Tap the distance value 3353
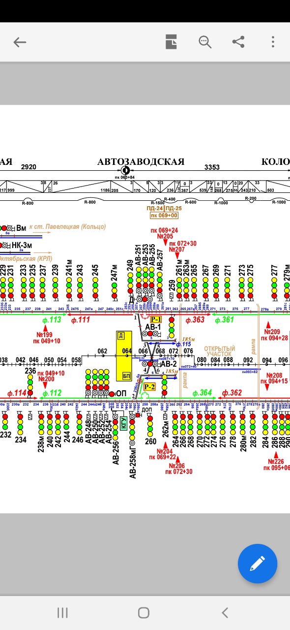The height and width of the screenshot is (630, 290). [212, 167]
